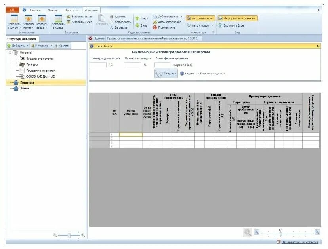The width and height of the screenshot is (328, 249).
Task: Click Вставить ниже in Заголовок group
Action: click(79, 22)
